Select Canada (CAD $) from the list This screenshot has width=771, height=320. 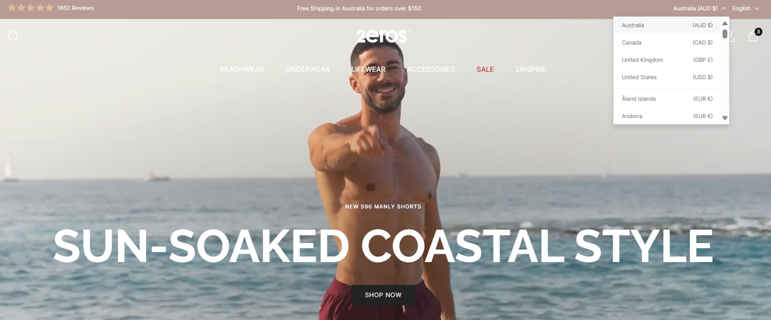(x=667, y=42)
